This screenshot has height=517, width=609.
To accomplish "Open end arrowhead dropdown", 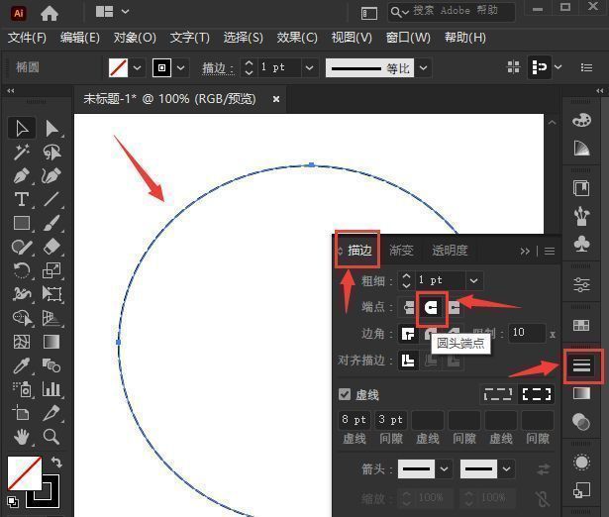I will point(506,468).
